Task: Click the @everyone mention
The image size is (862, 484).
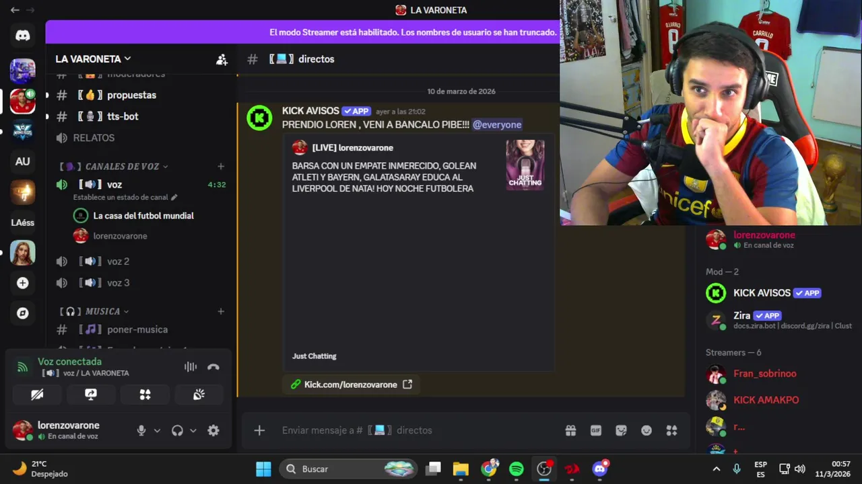Action: [x=497, y=124]
